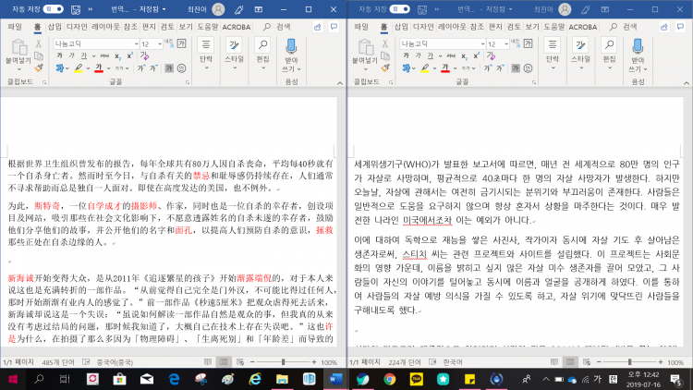
Task: Click character border icon in left window
Action: tap(182, 43)
